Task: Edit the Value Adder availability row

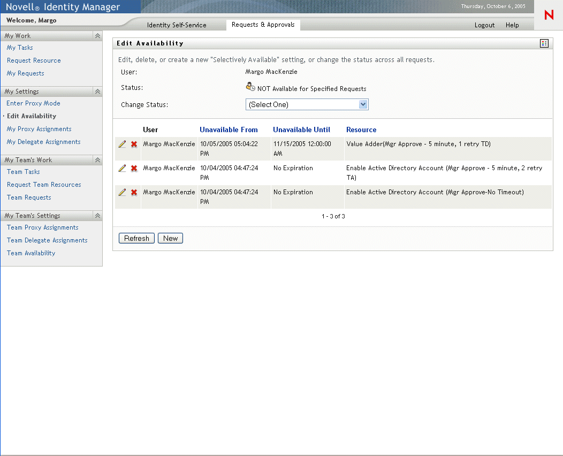Action: (122, 145)
